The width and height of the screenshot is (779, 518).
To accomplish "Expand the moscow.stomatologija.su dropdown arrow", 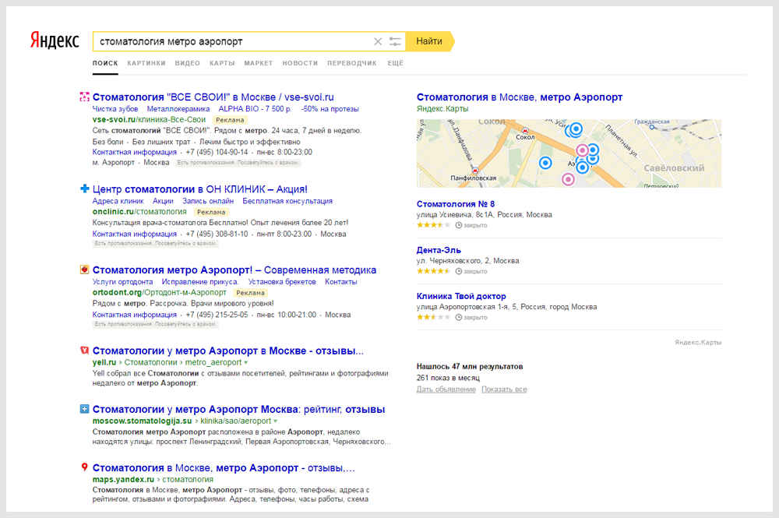I will [x=275, y=421].
